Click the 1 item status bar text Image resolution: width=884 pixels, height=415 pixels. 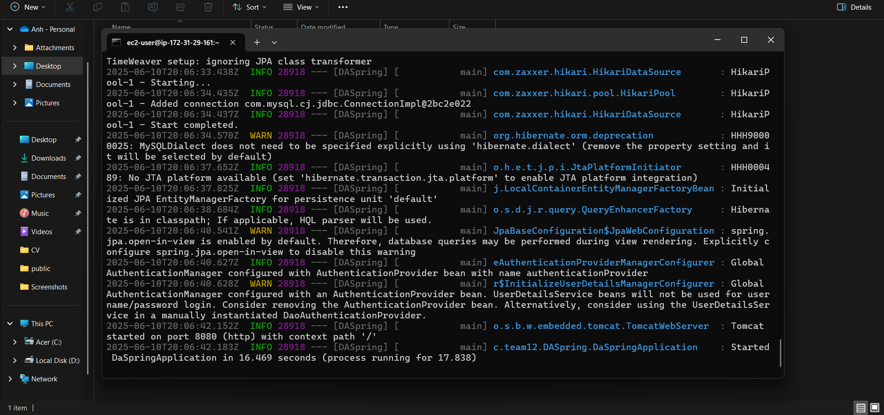pyautogui.click(x=18, y=408)
